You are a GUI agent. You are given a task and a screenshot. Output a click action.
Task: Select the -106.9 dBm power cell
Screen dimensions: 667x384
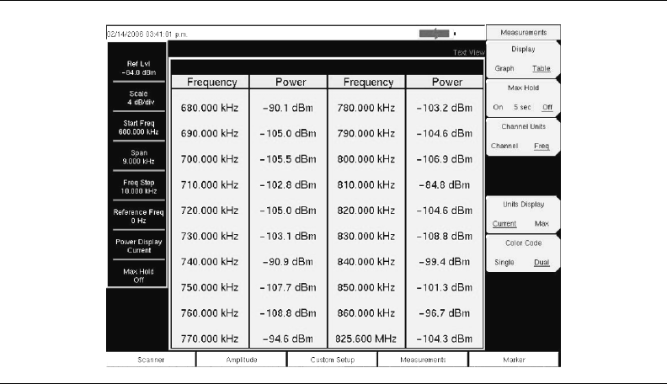click(x=444, y=159)
